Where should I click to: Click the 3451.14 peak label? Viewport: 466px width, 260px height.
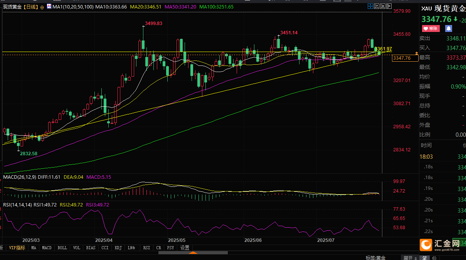289,33
